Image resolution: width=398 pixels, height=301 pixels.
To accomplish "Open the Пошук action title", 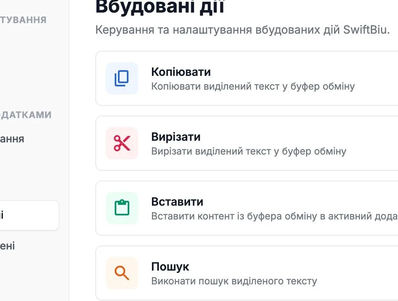I will point(170,267).
